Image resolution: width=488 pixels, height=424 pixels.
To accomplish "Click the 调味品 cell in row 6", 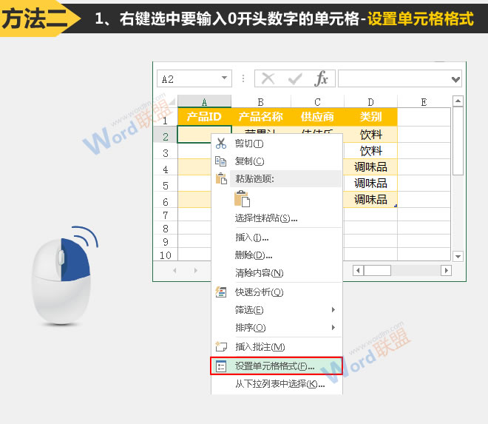I will (x=370, y=199).
